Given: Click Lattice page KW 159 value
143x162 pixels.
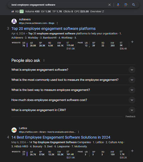Looking at the screenshot, I should pos(113,154).
